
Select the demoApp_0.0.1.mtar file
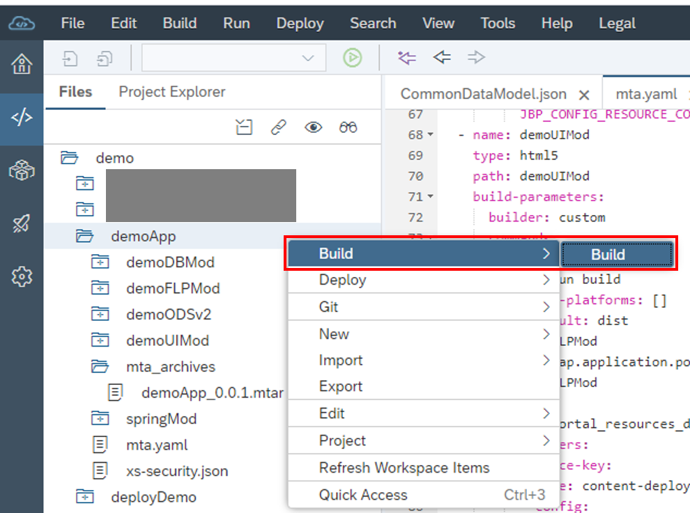(x=213, y=393)
